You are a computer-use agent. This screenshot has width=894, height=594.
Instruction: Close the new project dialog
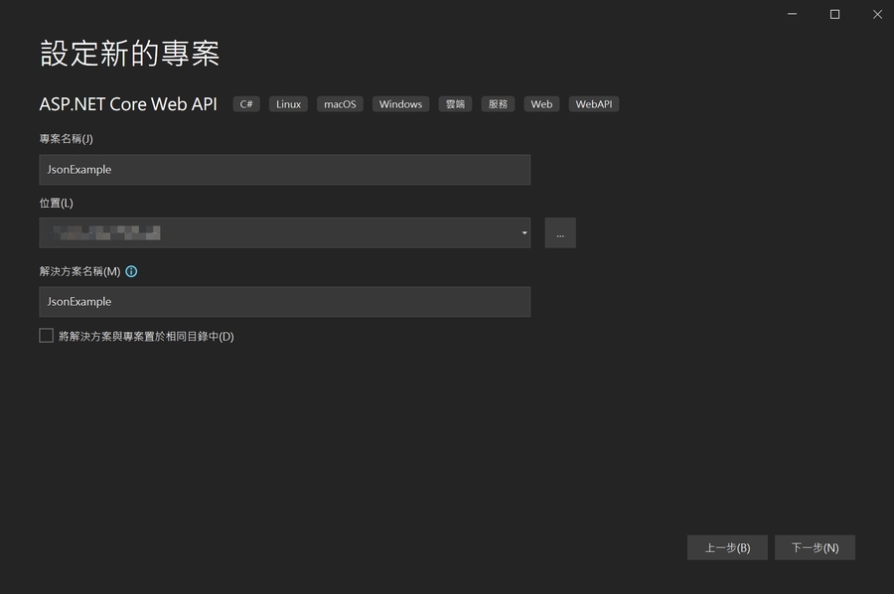pyautogui.click(x=877, y=14)
